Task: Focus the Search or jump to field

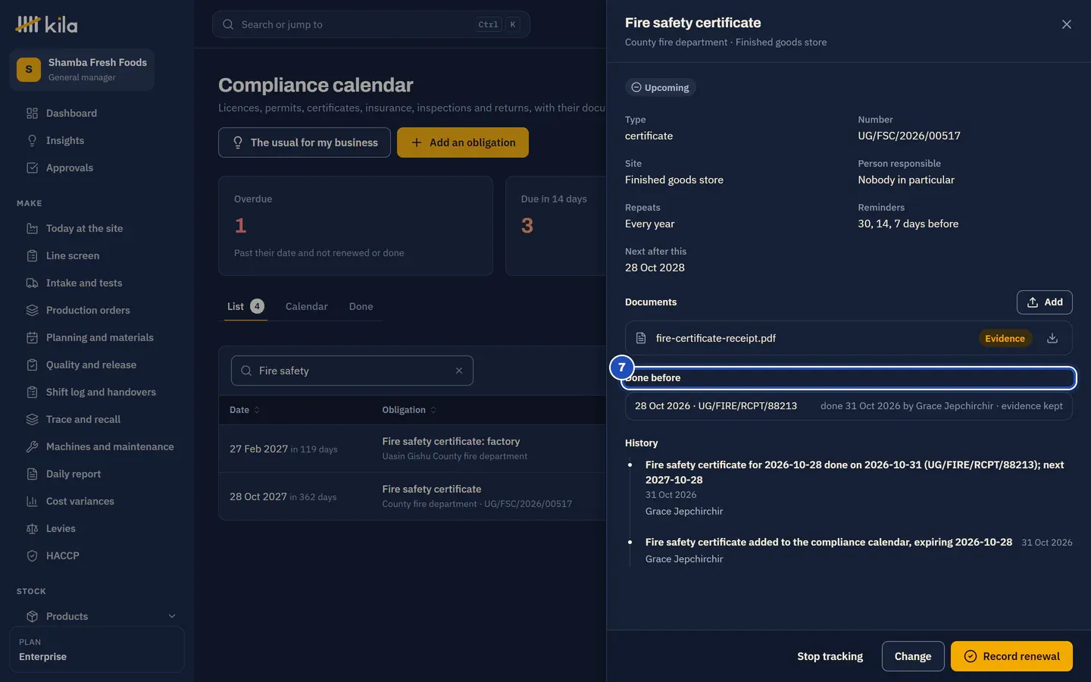Action: click(371, 24)
